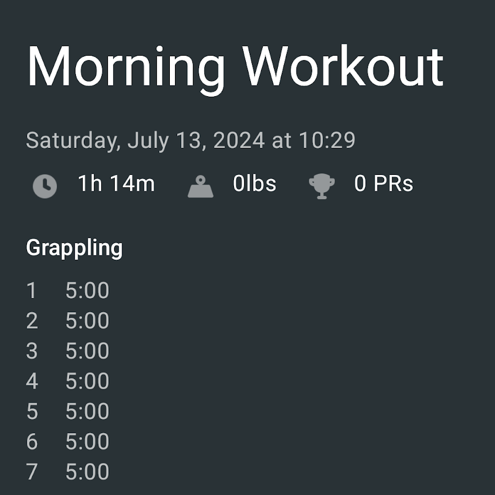Click the trophy PRs icon
This screenshot has height=495, width=495.
322,186
